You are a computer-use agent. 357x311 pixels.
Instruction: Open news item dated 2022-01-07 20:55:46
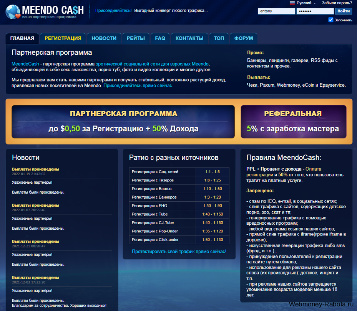tap(35, 206)
